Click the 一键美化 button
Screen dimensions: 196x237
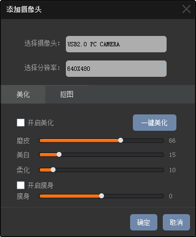pos(155,123)
